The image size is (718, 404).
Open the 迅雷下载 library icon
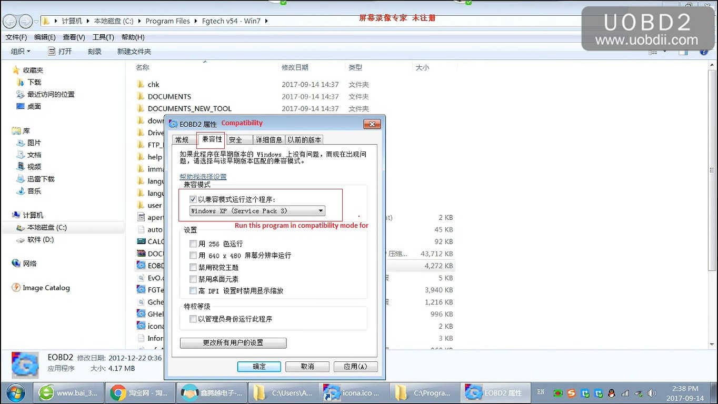[21, 179]
